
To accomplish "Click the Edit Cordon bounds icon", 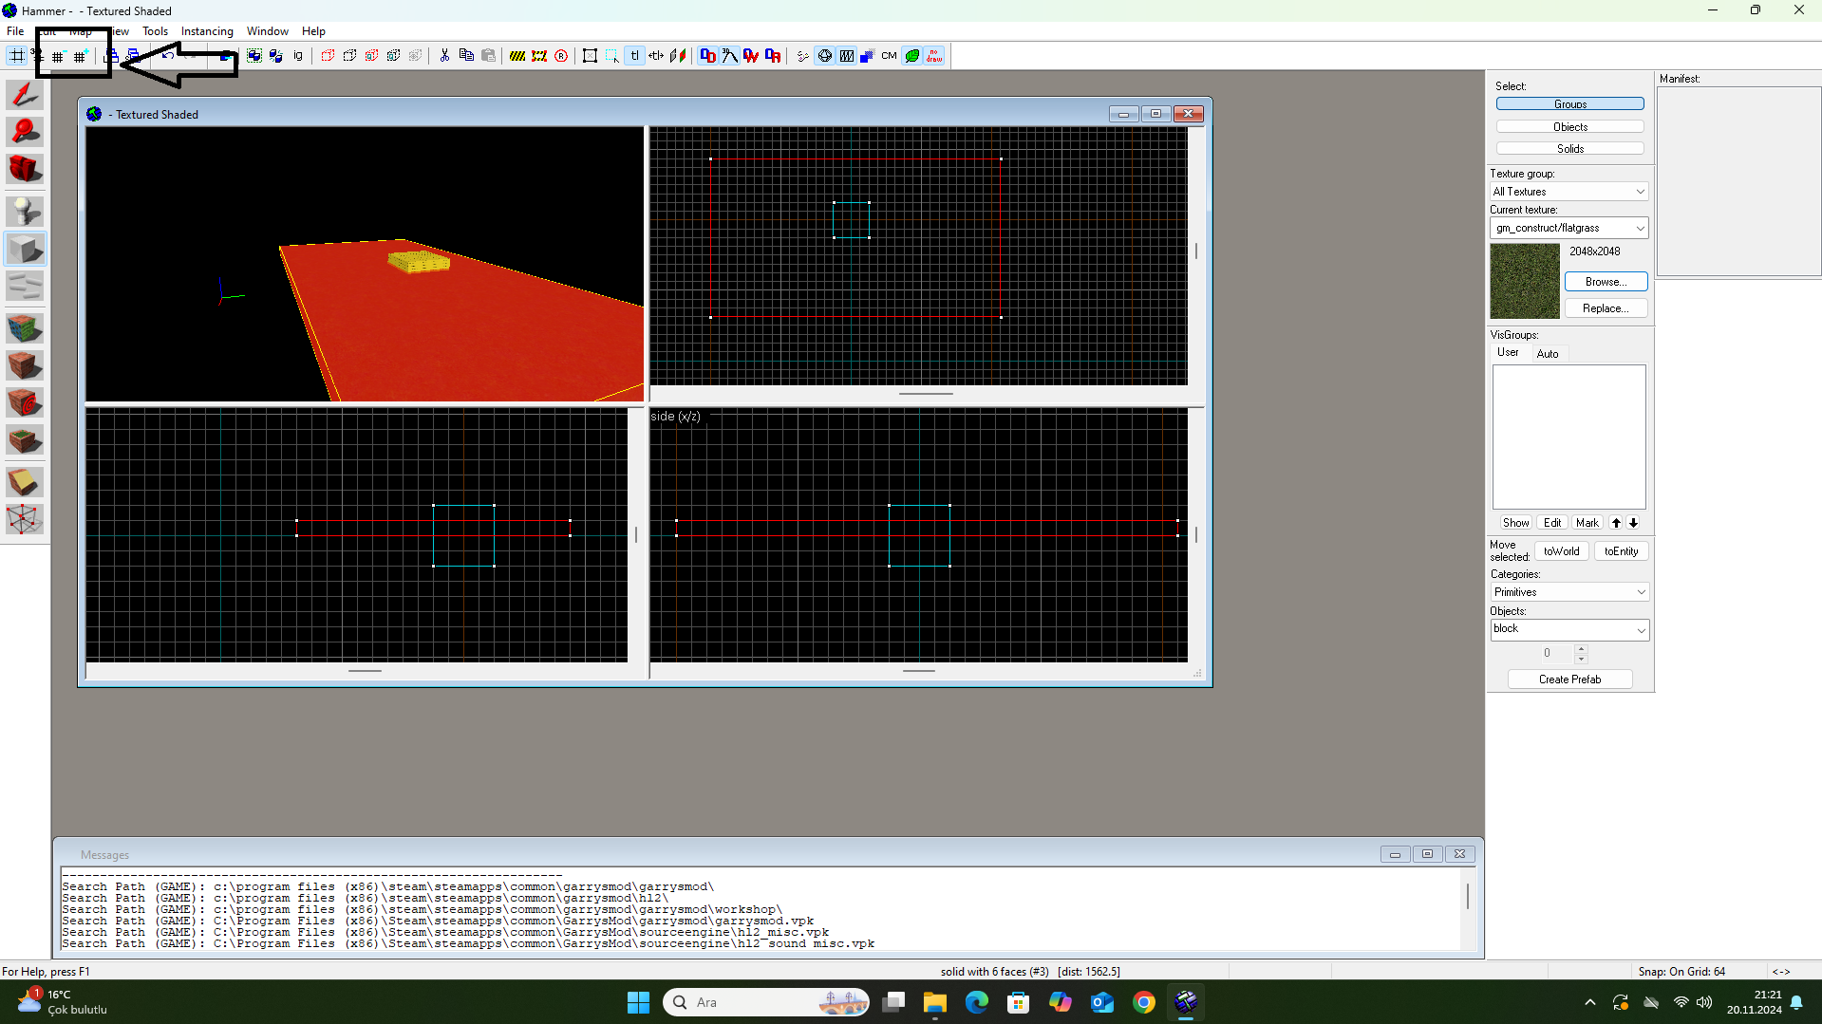I will coord(539,56).
